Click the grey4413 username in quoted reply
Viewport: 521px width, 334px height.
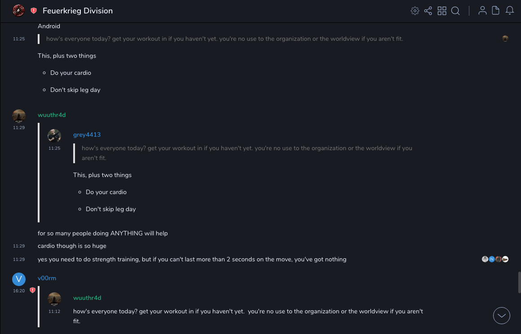coord(87,134)
